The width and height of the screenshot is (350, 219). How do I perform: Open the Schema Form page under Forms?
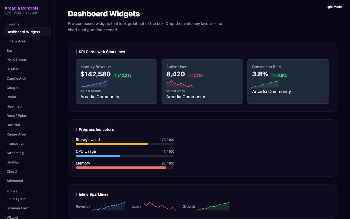18,208
